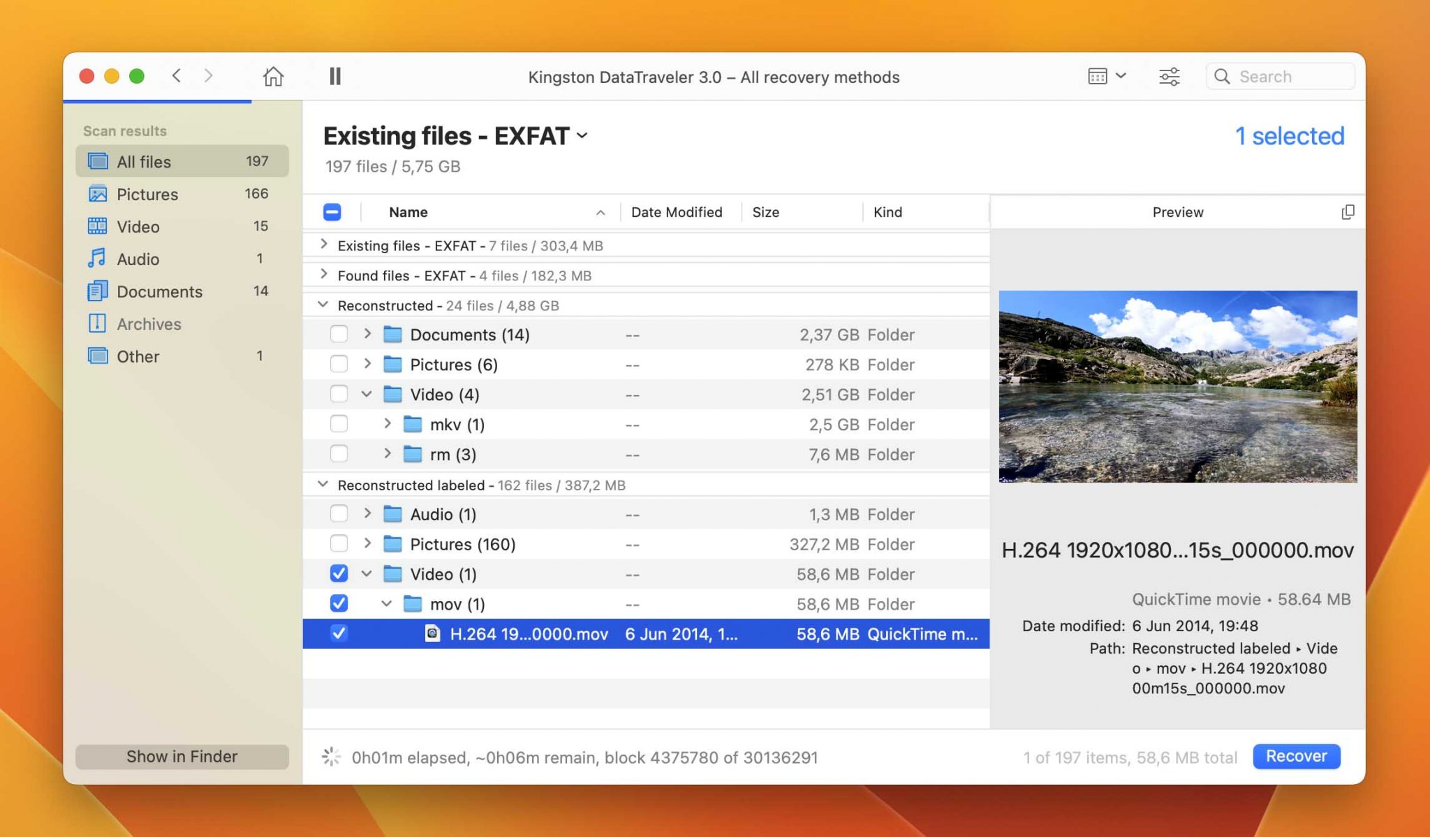
Task: Collapse the Reconstructed labeled section
Action: click(x=323, y=483)
